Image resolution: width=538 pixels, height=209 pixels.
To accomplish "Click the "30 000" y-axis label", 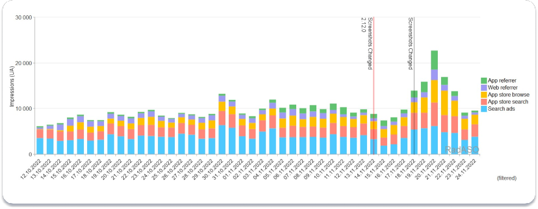I will coord(24,17).
